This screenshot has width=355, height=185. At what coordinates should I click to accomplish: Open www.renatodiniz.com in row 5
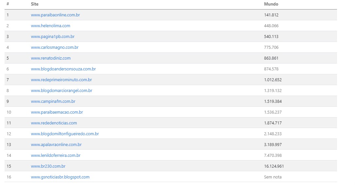tap(51, 58)
